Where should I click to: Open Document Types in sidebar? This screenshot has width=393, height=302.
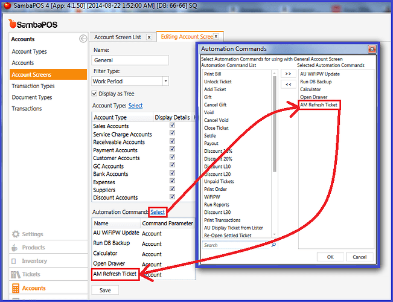click(32, 97)
